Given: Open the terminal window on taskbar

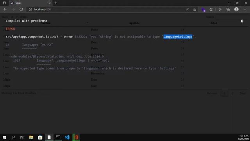Looking at the screenshot, I should click(x=58, y=137).
